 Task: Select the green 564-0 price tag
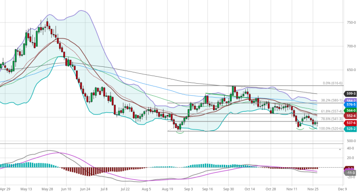(351, 110)
